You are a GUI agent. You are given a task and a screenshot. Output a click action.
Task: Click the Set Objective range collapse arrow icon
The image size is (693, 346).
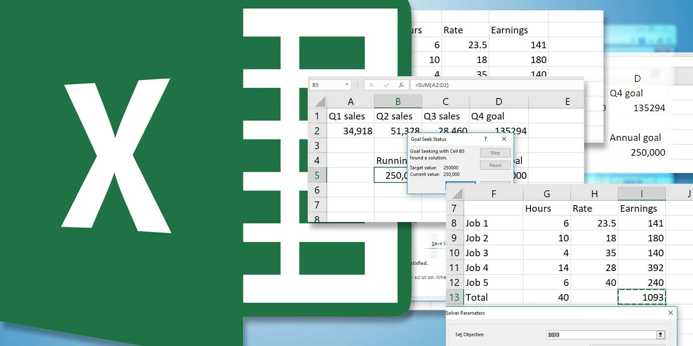(x=660, y=335)
